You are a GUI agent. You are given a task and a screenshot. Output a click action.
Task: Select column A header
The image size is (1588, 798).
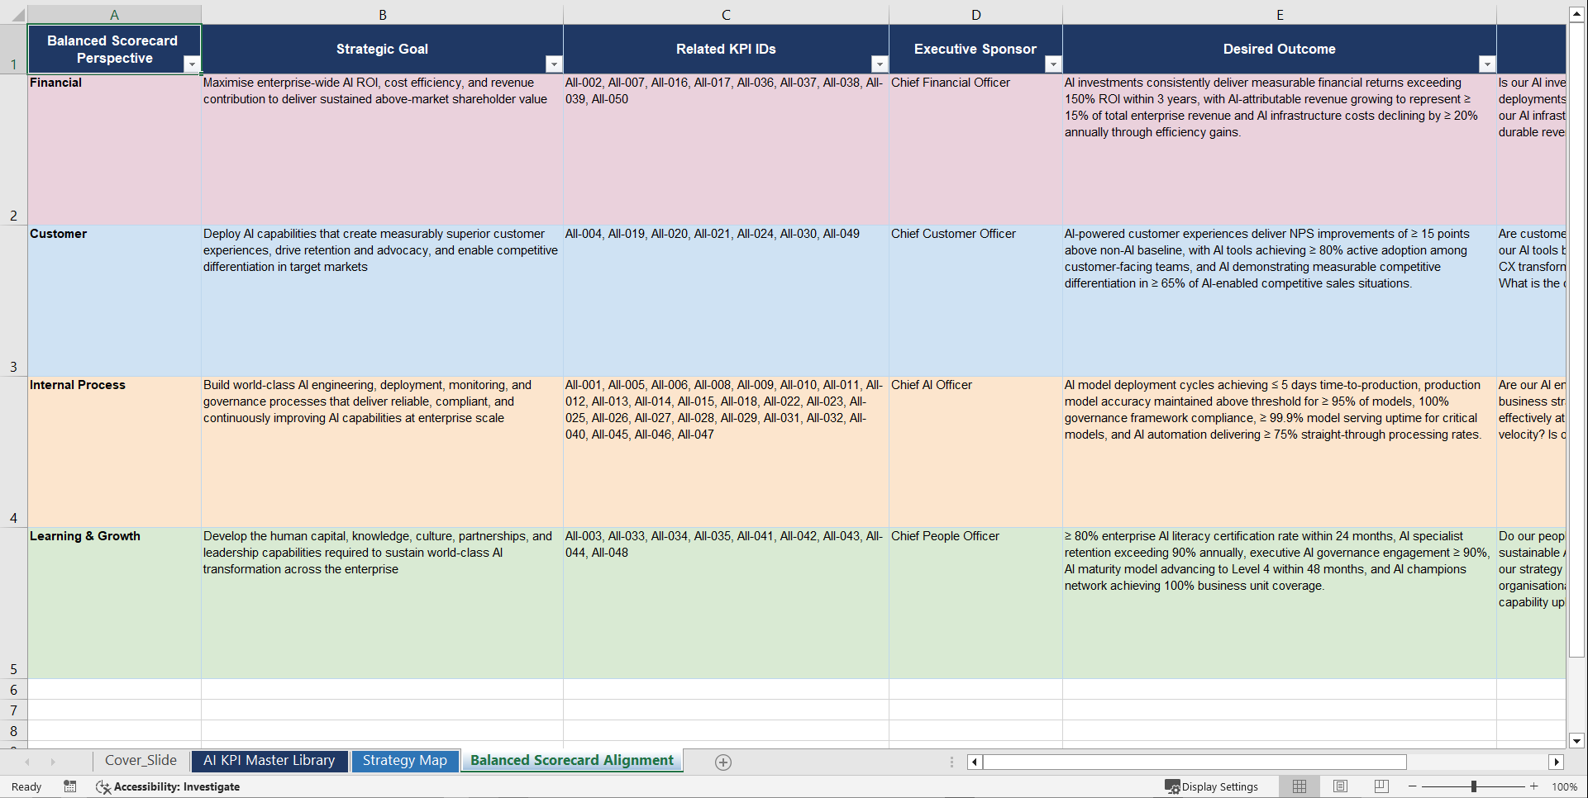115,15
